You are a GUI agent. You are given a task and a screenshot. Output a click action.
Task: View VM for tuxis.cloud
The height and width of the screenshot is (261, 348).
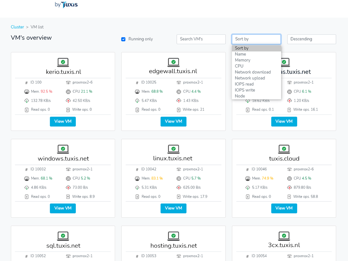click(284, 208)
